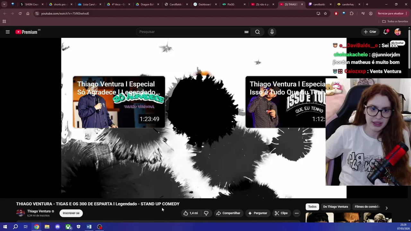
Task: Hide the chat overlay with Ocultar
Action: (398, 43)
